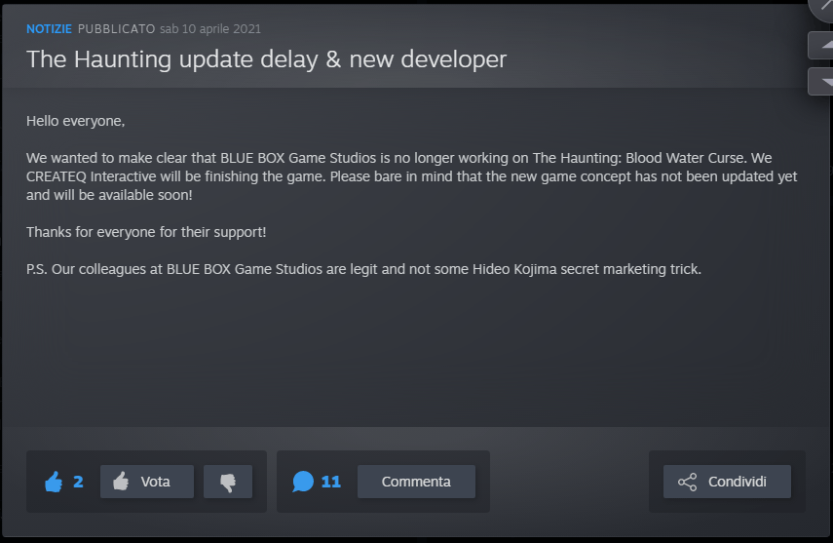Click the paragraph mentioning CREATEQ Interactive
Image resolution: width=833 pixels, height=543 pixels.
(412, 176)
